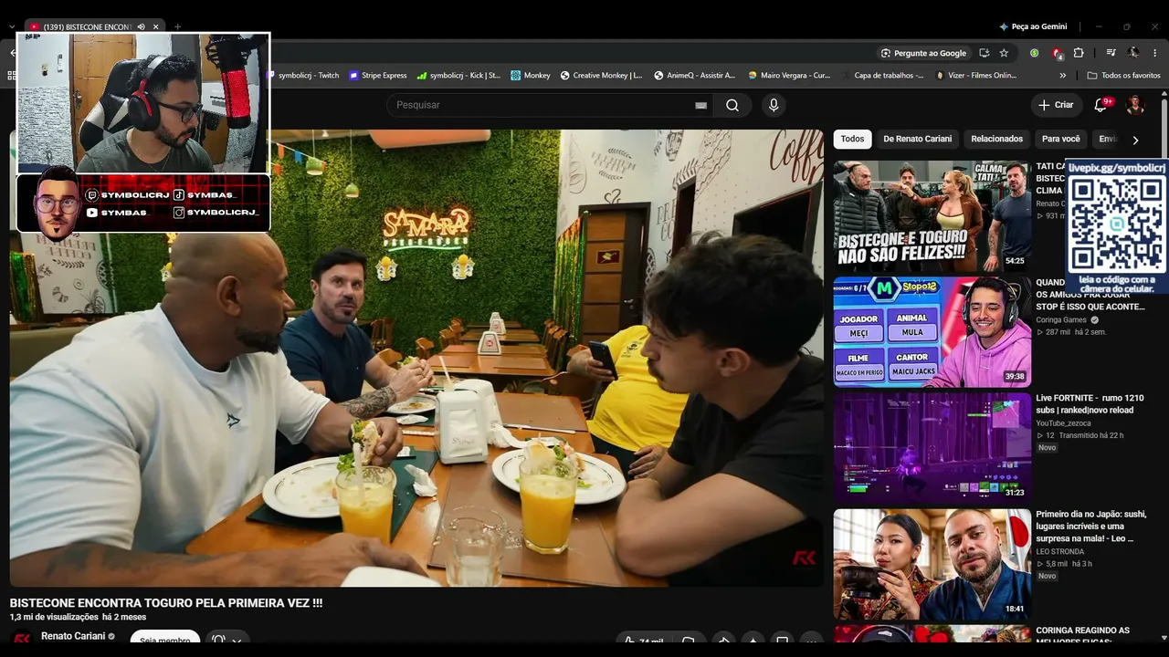The width and height of the screenshot is (1169, 657).
Task: Open the media controls toolbar icon
Action: pos(1111,53)
